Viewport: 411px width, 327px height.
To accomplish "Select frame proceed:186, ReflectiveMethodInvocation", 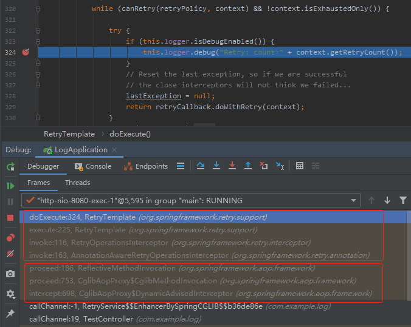I will click(213, 268).
